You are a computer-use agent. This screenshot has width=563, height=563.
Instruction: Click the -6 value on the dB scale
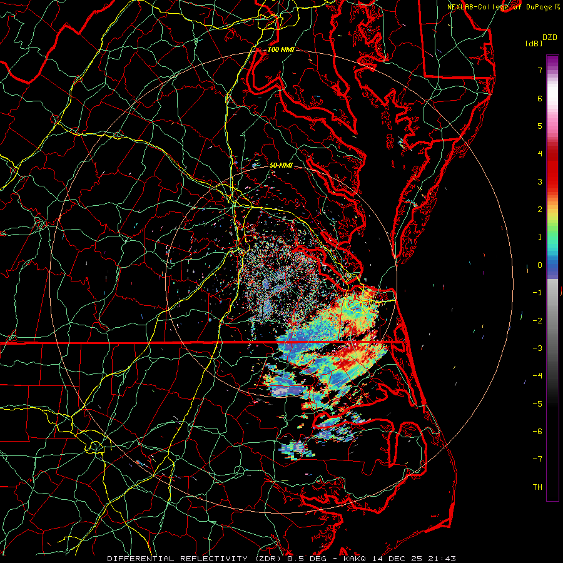(x=537, y=432)
